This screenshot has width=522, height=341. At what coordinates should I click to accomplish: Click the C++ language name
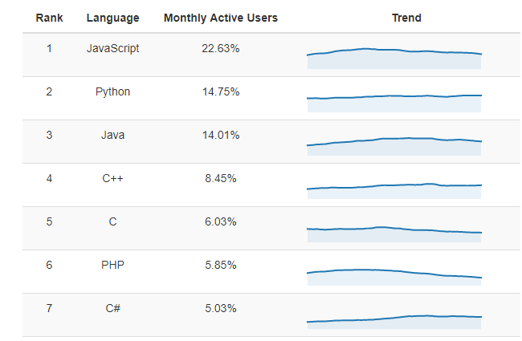[x=113, y=178]
